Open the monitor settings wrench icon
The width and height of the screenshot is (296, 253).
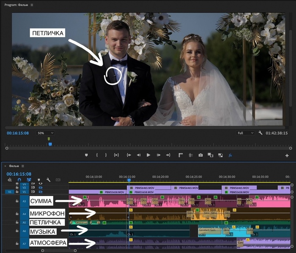[260, 133]
